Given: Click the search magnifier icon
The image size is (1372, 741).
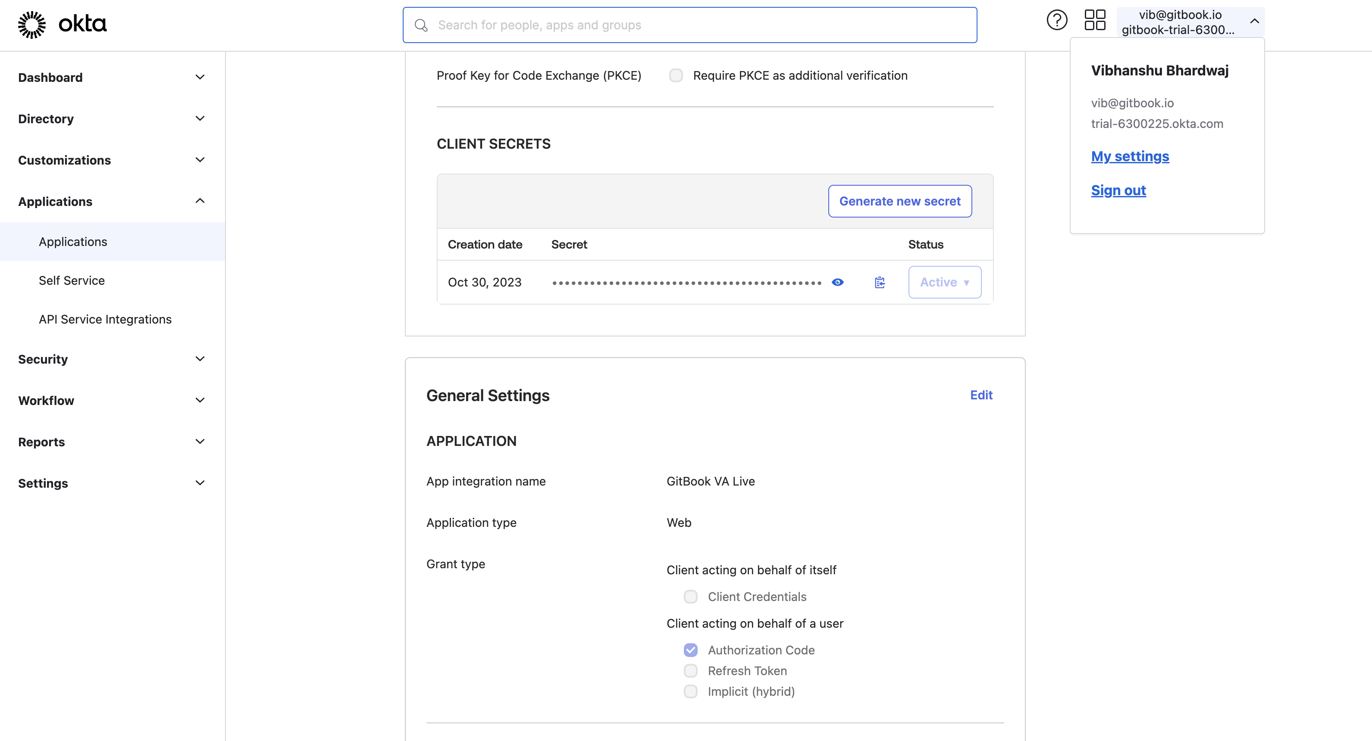Looking at the screenshot, I should 421,25.
